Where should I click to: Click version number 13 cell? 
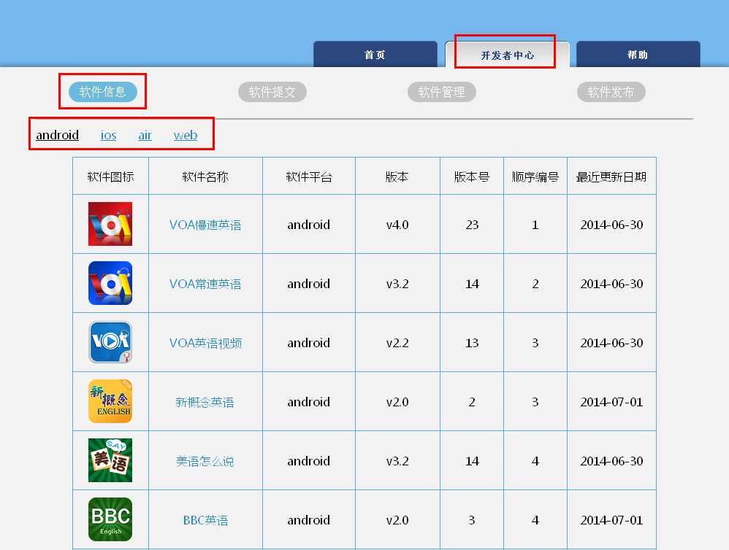pyautogui.click(x=472, y=343)
